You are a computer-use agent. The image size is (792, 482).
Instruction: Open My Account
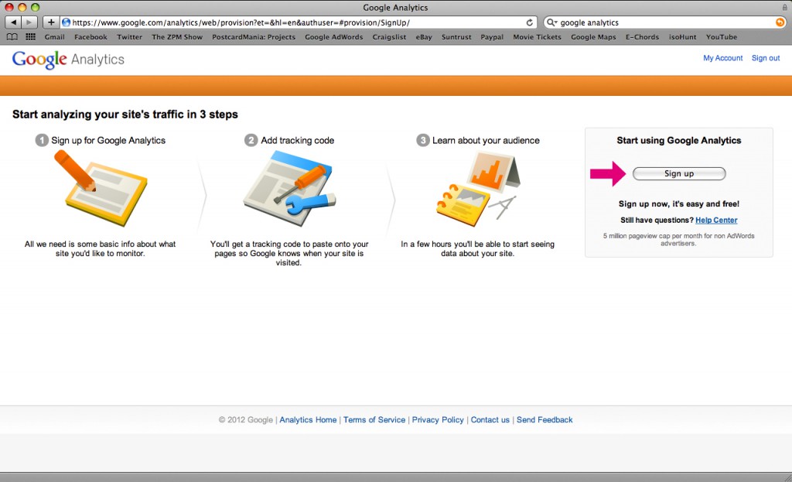click(x=722, y=58)
